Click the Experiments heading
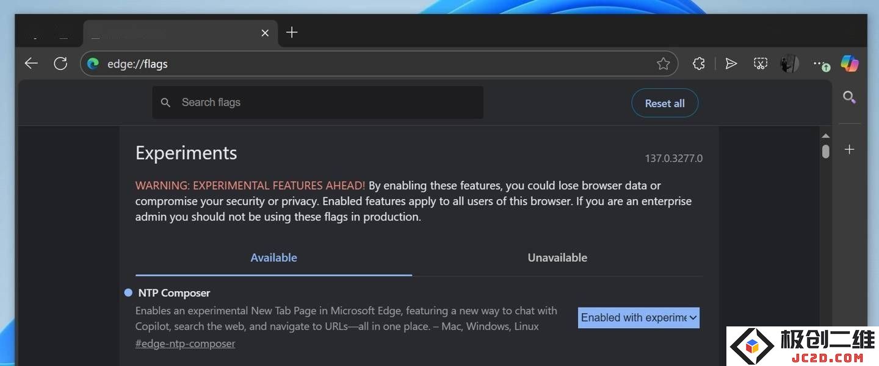 [x=186, y=153]
